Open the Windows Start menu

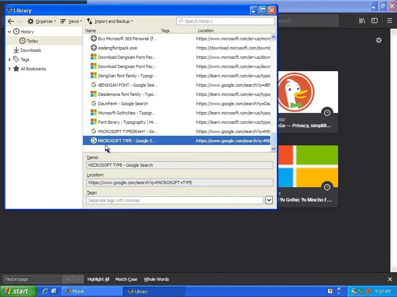tap(18, 292)
